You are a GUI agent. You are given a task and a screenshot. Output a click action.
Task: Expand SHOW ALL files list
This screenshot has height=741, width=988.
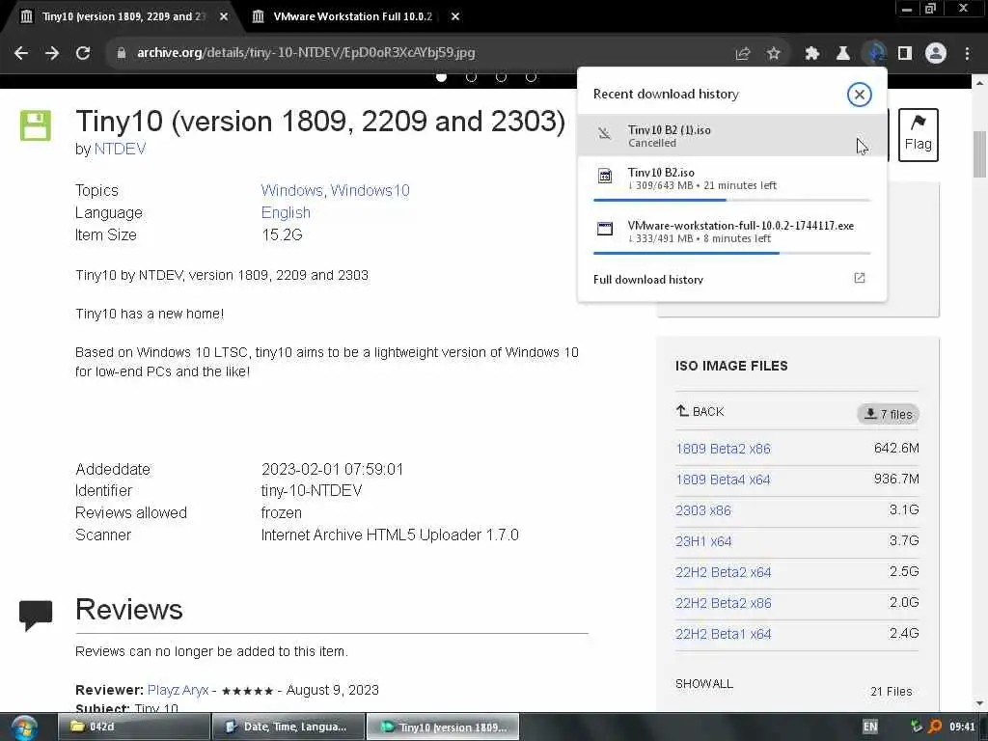point(703,684)
